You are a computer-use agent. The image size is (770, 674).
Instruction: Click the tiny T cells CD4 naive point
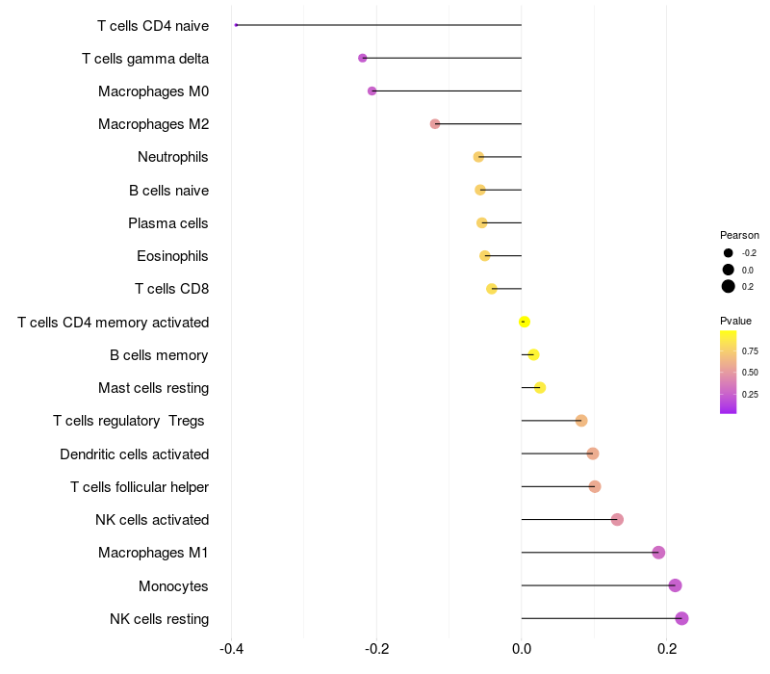236,25
